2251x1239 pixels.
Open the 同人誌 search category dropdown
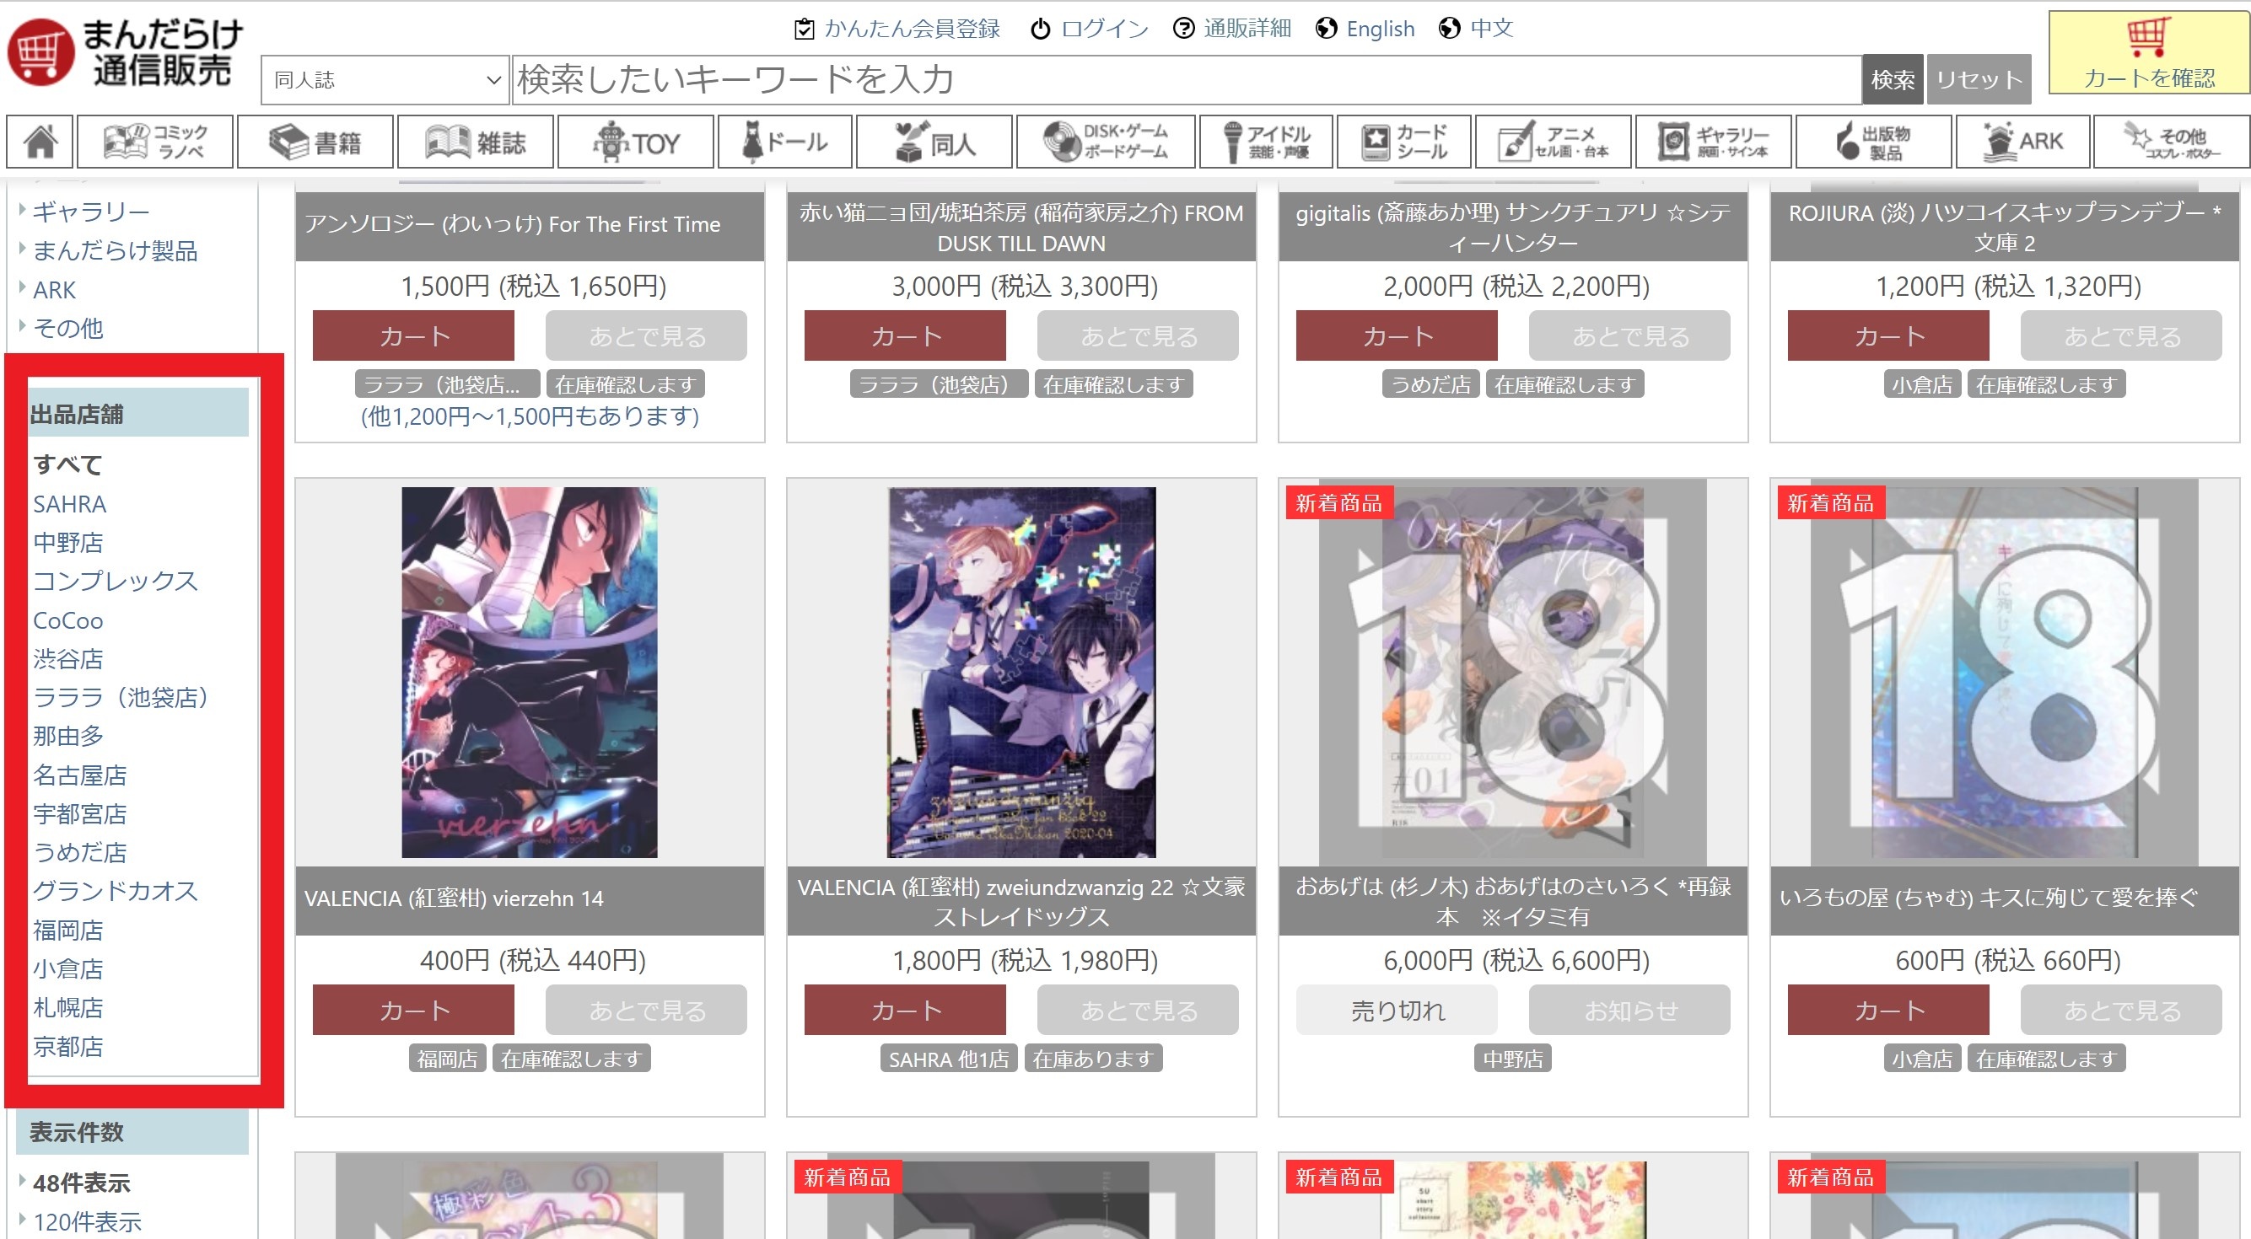[385, 80]
